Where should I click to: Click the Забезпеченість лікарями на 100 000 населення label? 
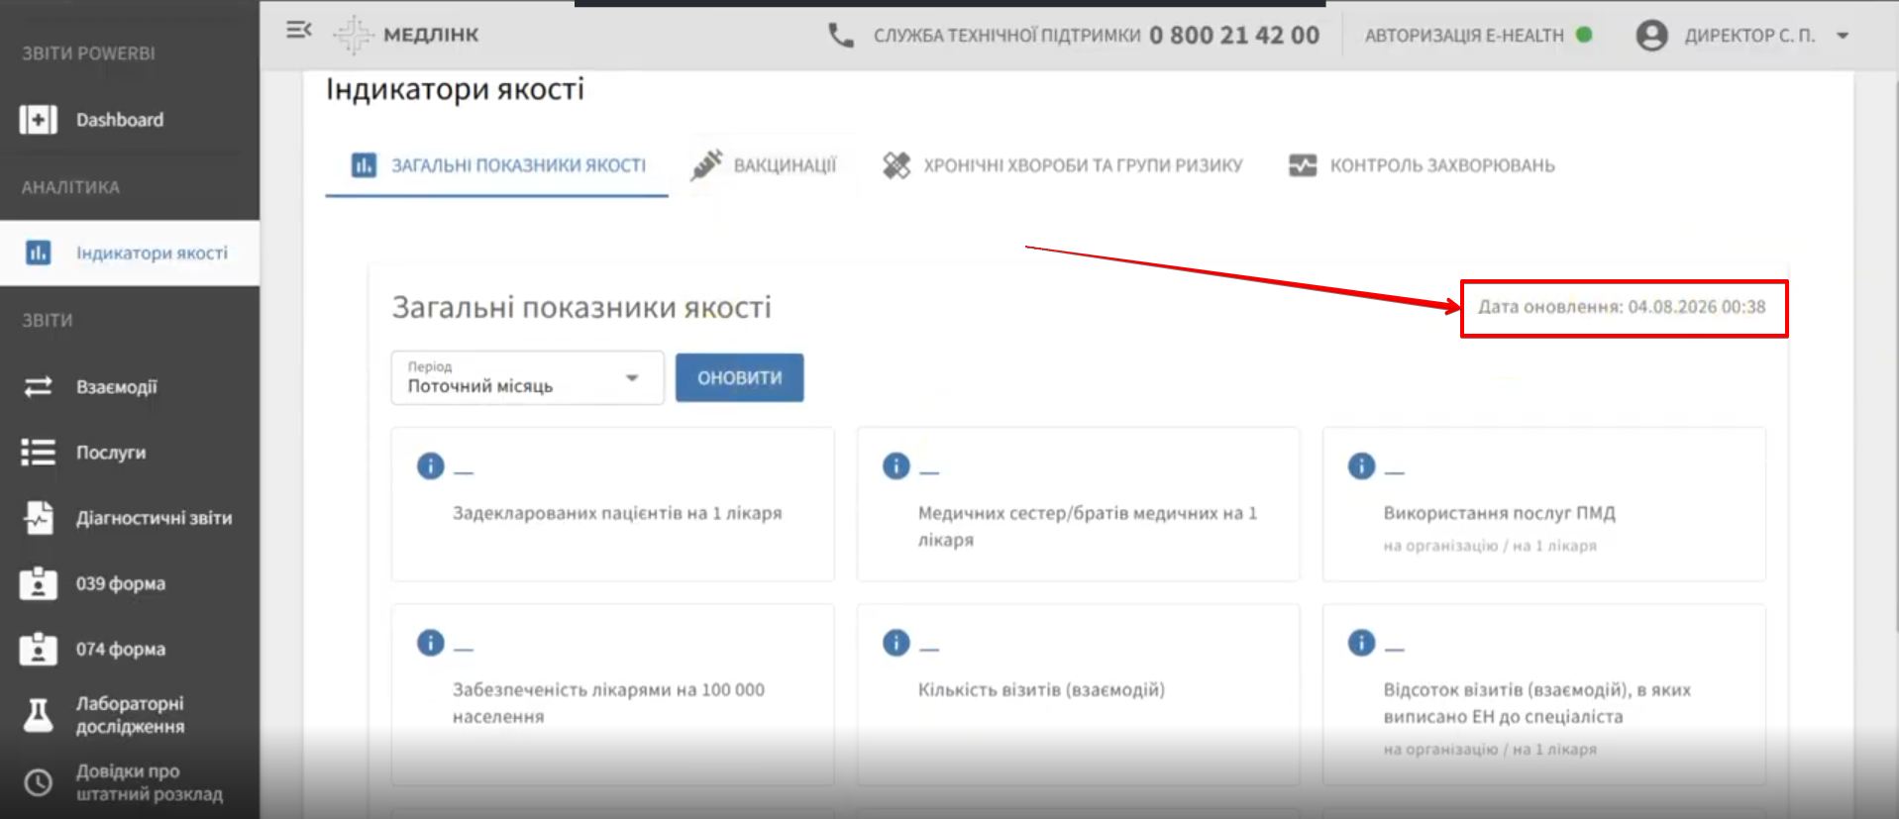click(608, 702)
